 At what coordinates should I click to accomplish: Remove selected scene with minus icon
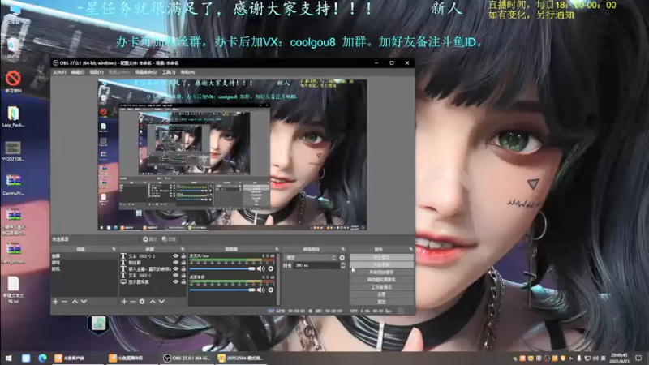(64, 301)
